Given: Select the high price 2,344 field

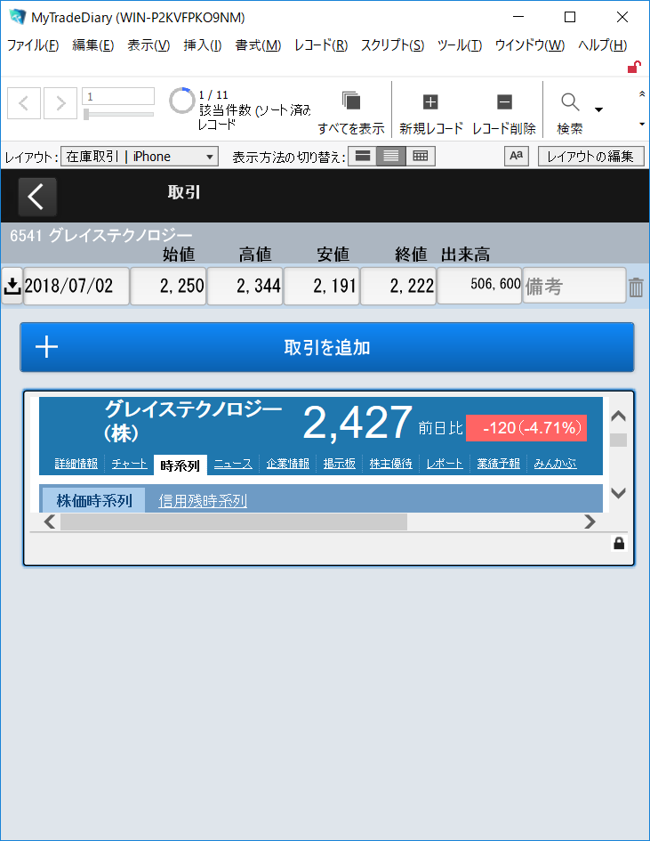Looking at the screenshot, I should coord(245,286).
